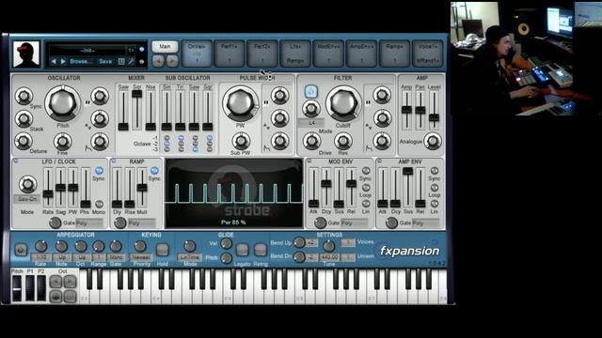Viewport: 602px width, 338px height.
Task: Toggle the LFO Mono button
Action: coord(99,204)
